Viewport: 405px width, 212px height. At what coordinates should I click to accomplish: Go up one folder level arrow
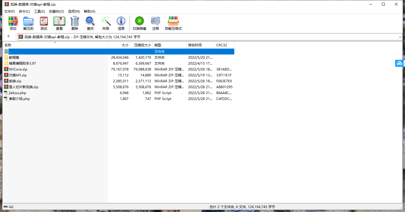click(x=8, y=37)
